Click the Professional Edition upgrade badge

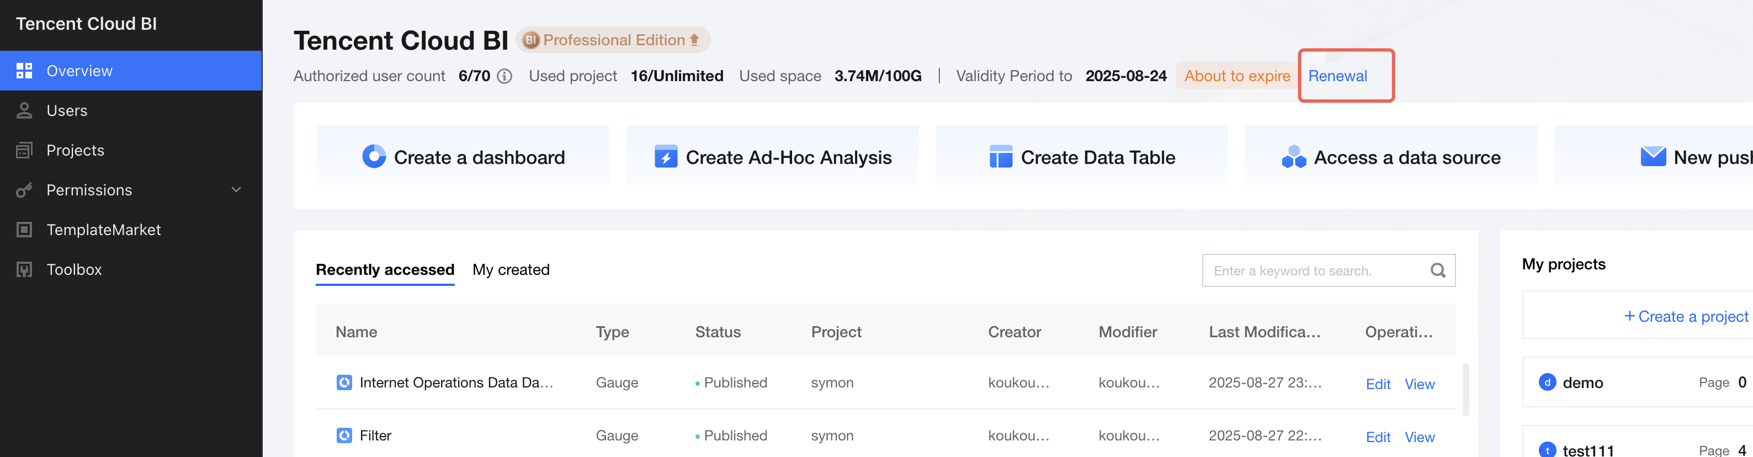(613, 40)
